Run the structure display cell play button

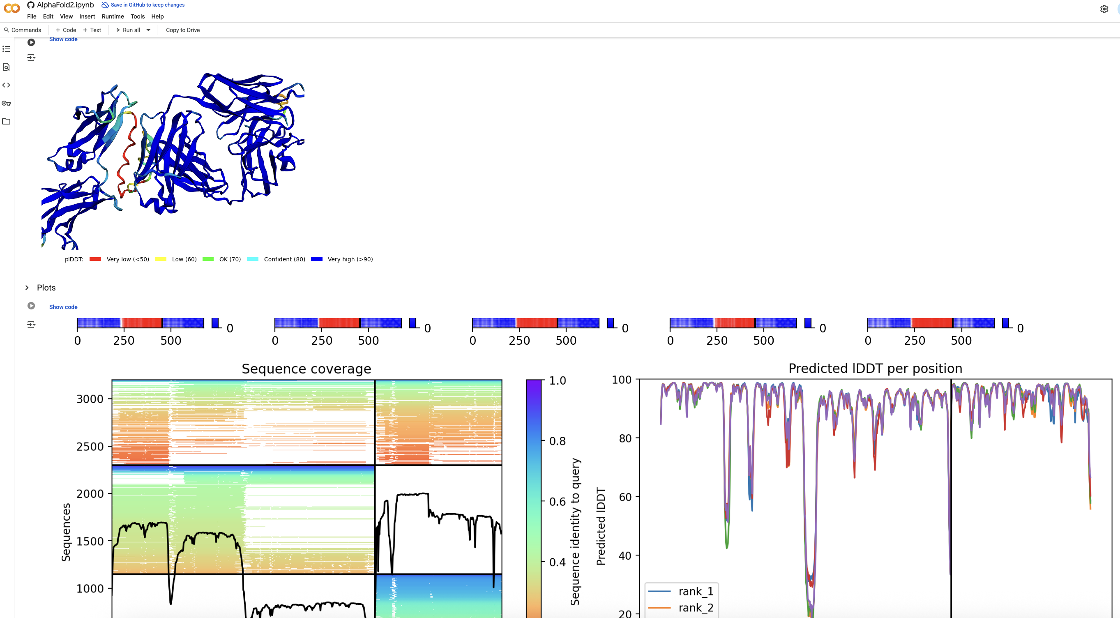coord(31,42)
